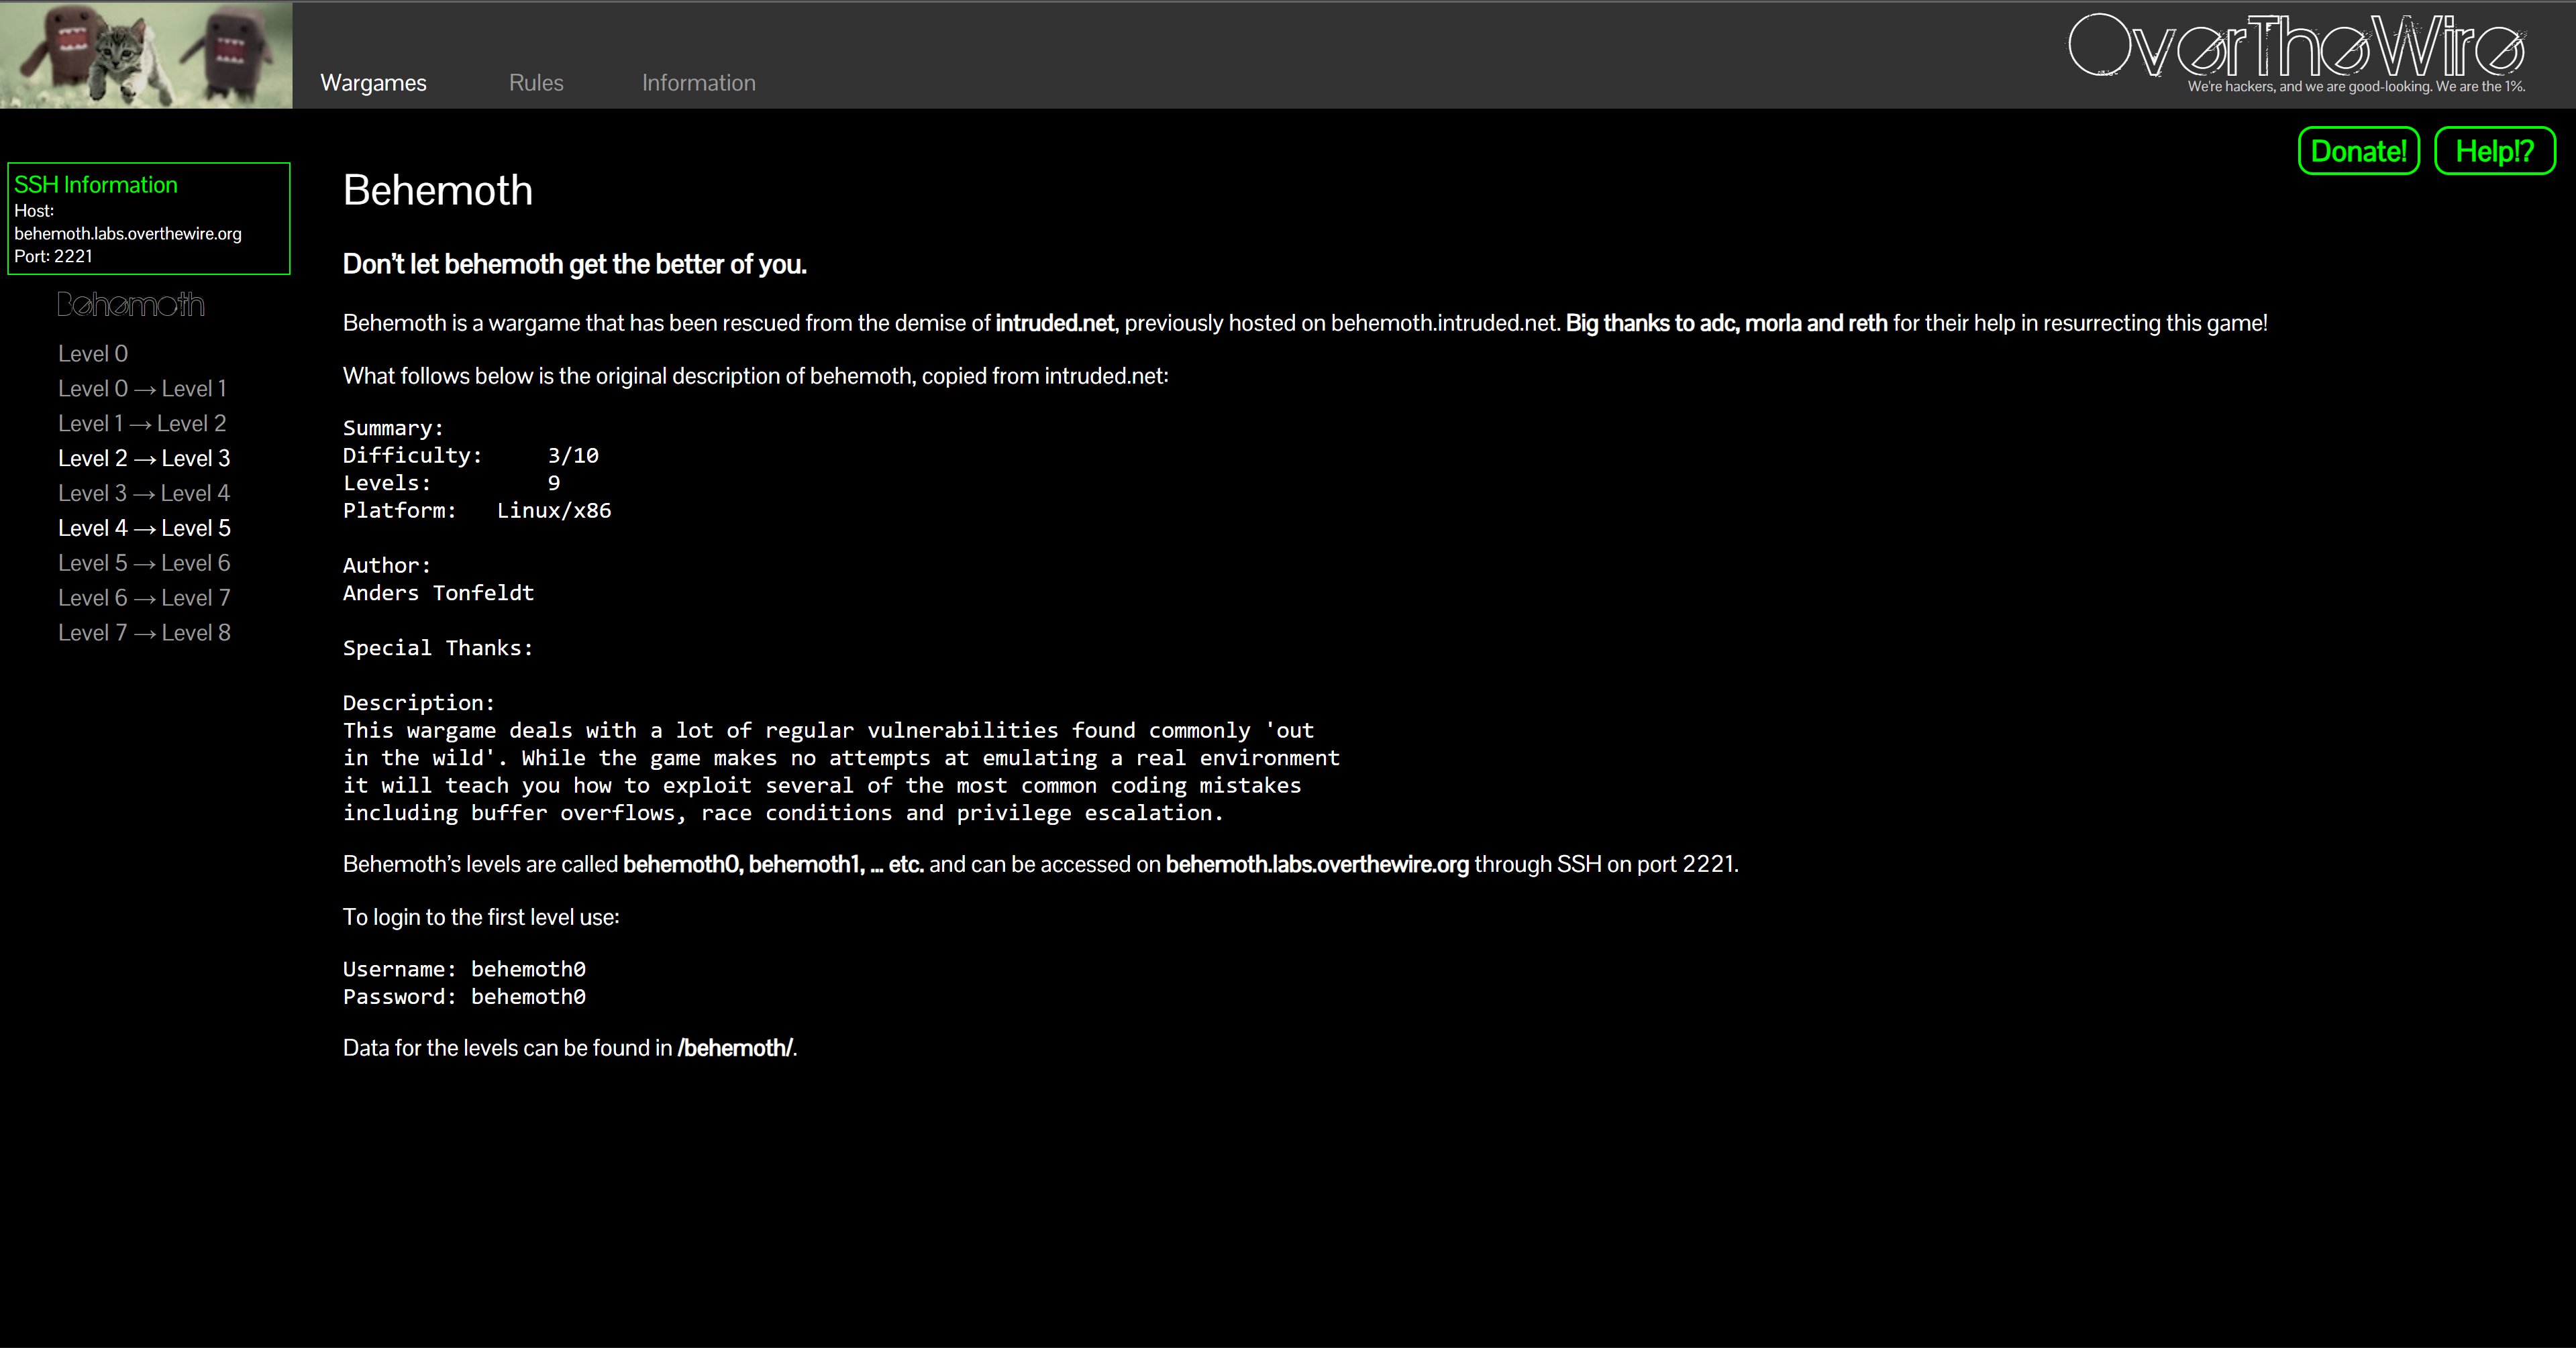2576x1348 pixels.
Task: Click the Behemoth page heading
Action: (x=437, y=190)
